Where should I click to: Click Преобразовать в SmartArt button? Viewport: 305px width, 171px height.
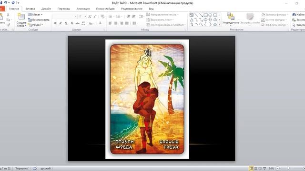(x=166, y=25)
